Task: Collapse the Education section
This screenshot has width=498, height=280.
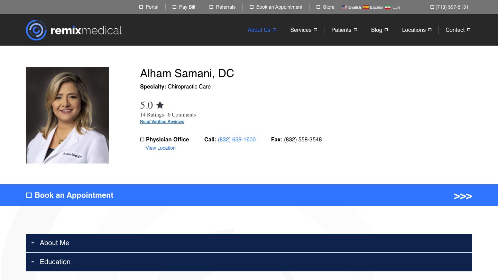Action: 33,262
